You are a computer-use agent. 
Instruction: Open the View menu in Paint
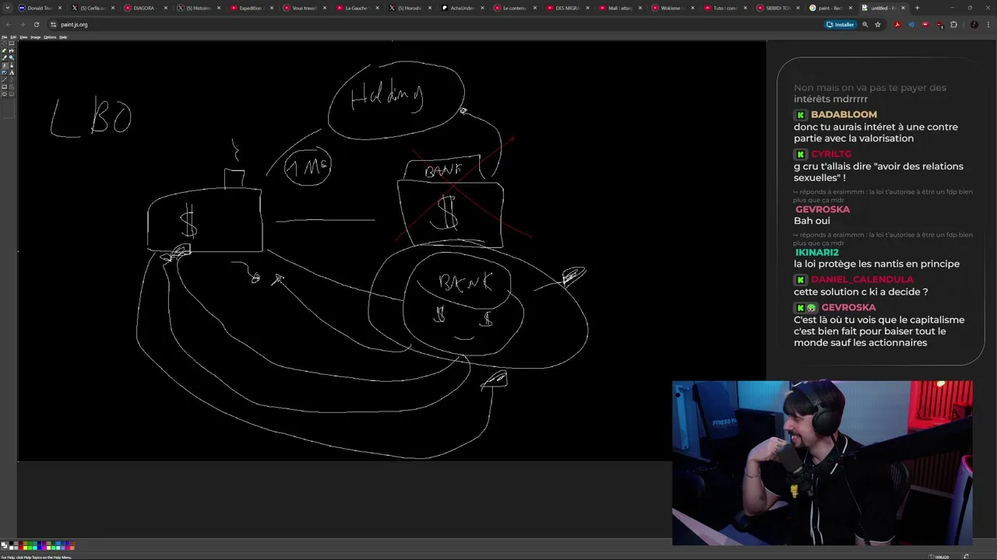pos(23,37)
